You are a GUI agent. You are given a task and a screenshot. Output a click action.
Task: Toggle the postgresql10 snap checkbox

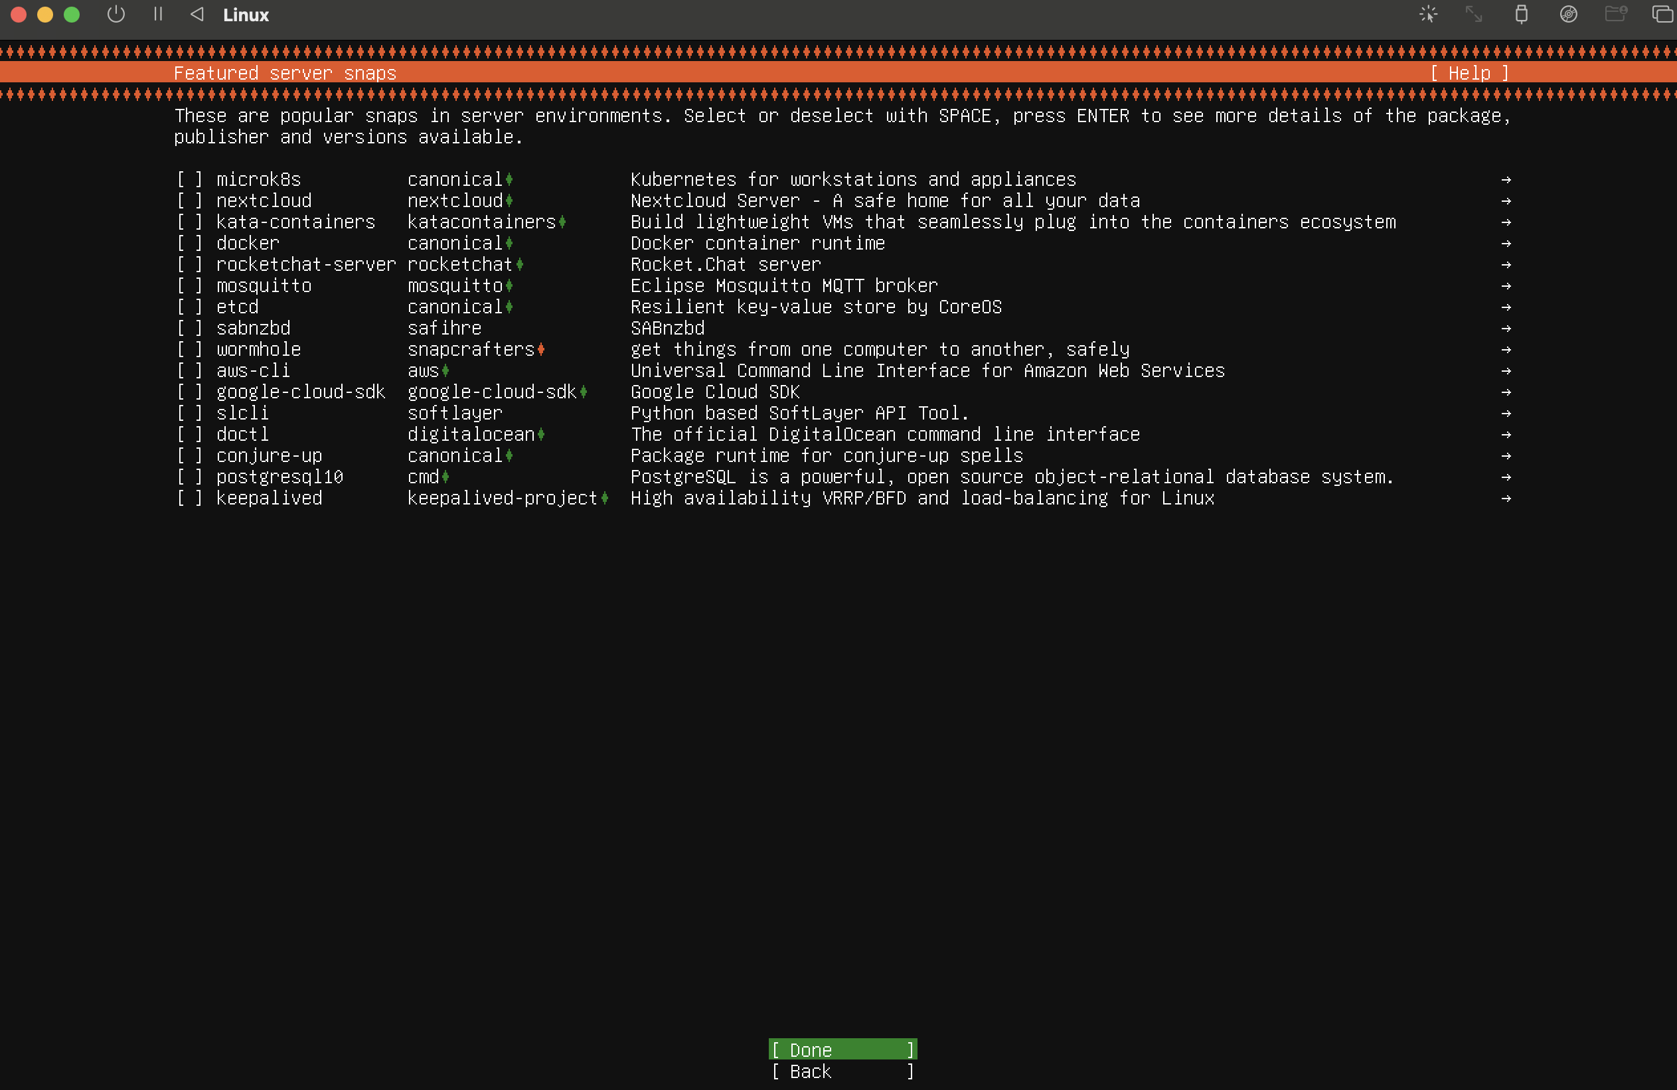click(x=190, y=477)
